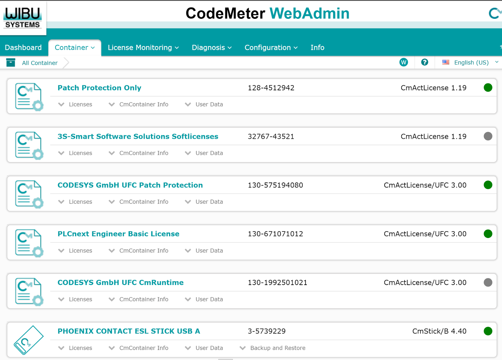Screen dimensions: 502x360
Task: Click the PLCnext Engineer Basic License container icon
Action: 29,243
